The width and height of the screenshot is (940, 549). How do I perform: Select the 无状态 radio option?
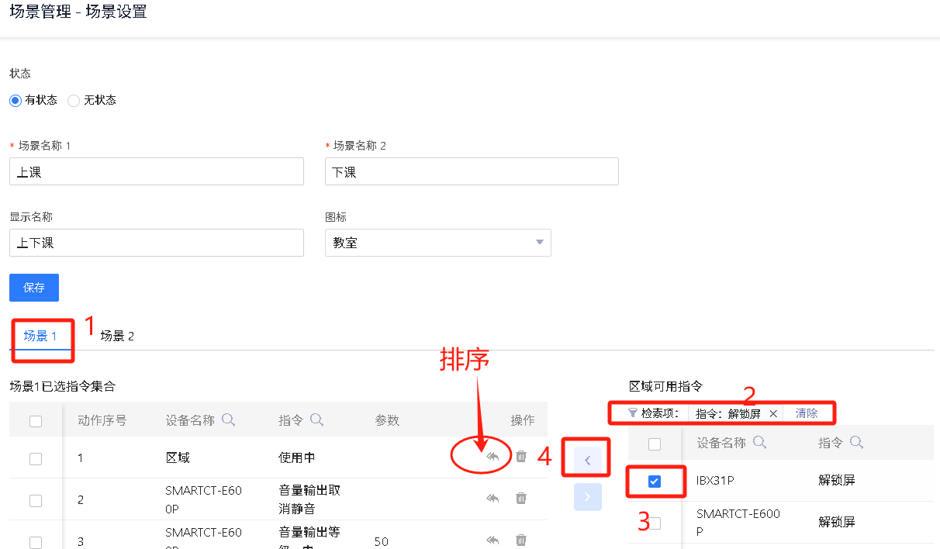click(74, 100)
